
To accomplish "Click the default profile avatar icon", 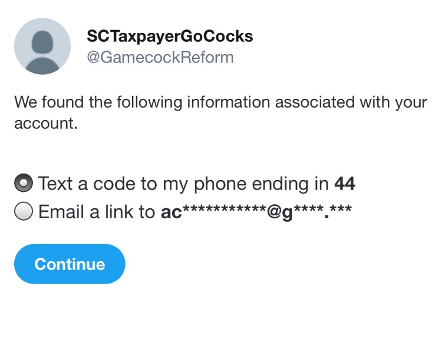I will click(42, 46).
